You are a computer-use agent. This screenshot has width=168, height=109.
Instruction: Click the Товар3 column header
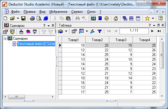point(121,40)
